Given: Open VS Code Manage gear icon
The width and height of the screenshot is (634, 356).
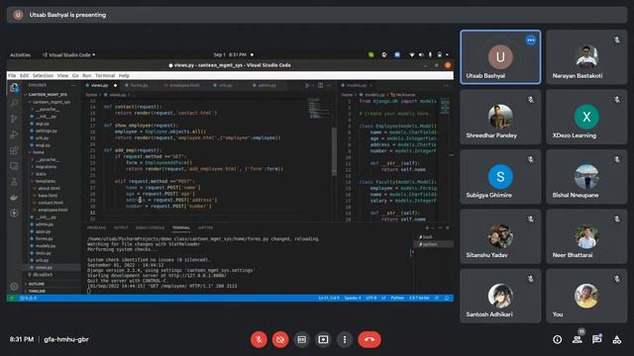Looking at the screenshot, I should tap(14, 287).
